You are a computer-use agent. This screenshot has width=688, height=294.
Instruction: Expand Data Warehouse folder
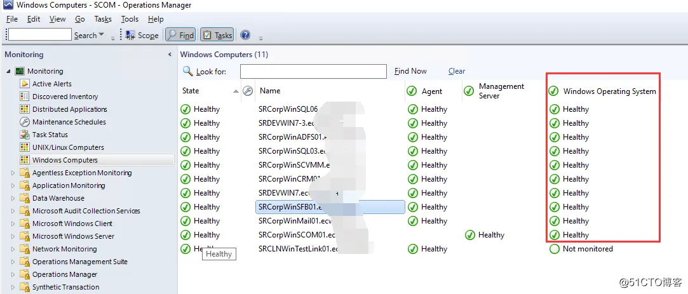click(x=13, y=198)
